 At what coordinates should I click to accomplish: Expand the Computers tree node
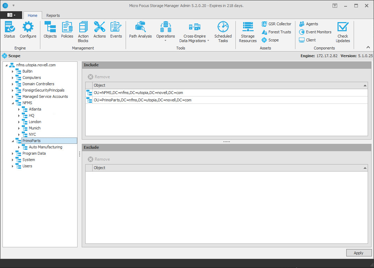pyautogui.click(x=13, y=78)
